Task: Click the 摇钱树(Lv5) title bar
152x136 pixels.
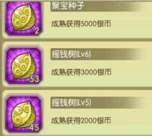Action: coord(99,103)
